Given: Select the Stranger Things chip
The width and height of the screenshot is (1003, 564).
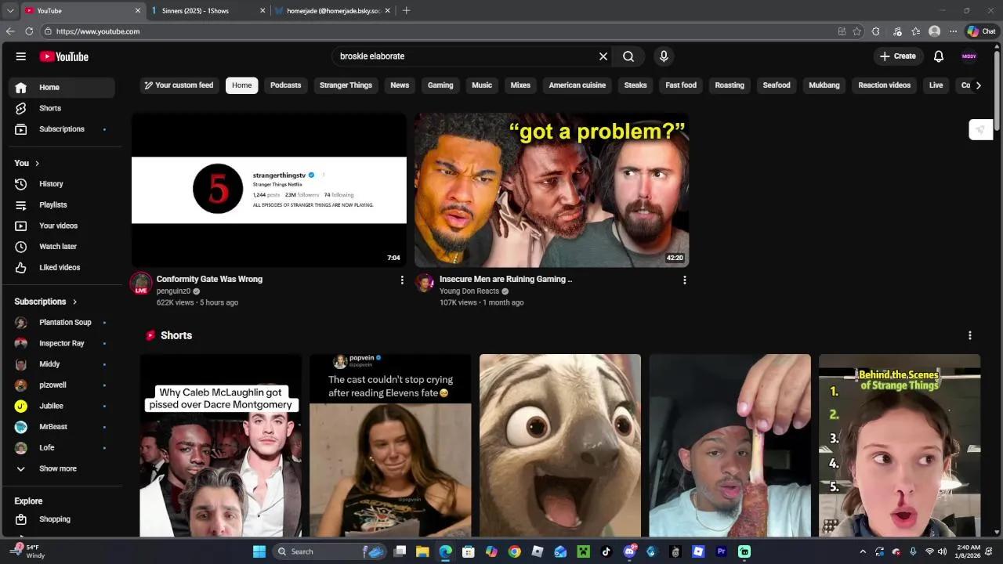Looking at the screenshot, I should pos(346,85).
